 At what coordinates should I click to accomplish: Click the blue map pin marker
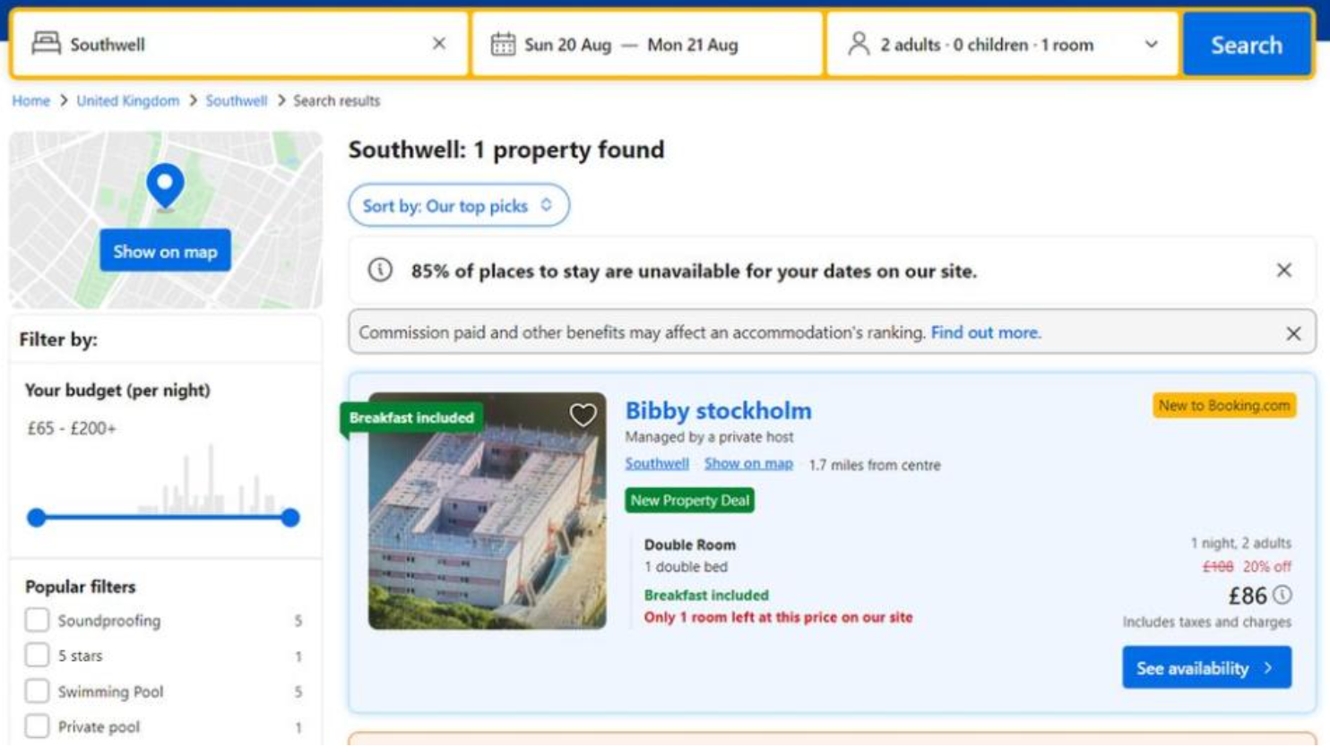(165, 185)
